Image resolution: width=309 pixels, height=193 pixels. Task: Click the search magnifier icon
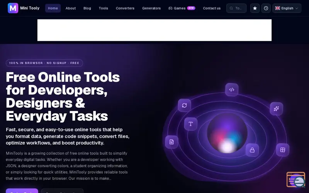(x=231, y=8)
